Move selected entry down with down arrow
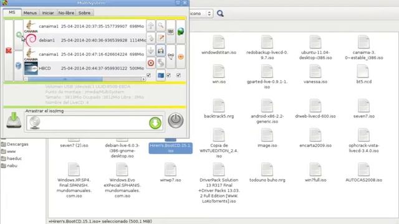Viewport: 399px width, 224px height. pos(151,50)
